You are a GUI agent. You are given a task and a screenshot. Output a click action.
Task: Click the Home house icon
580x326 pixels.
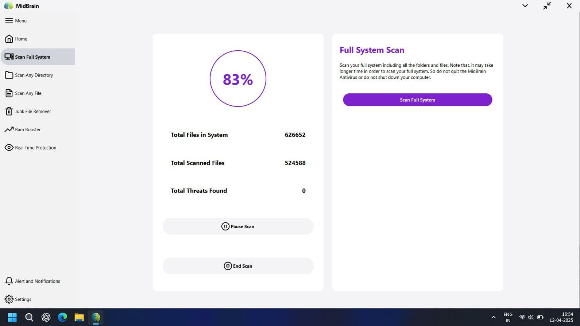(9, 39)
